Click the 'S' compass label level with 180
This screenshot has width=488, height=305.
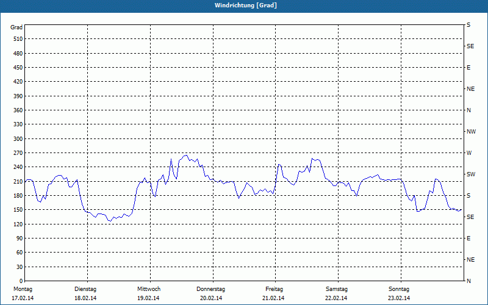(x=468, y=196)
